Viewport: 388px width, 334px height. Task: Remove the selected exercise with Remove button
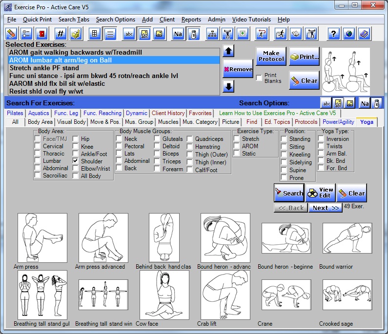(238, 69)
